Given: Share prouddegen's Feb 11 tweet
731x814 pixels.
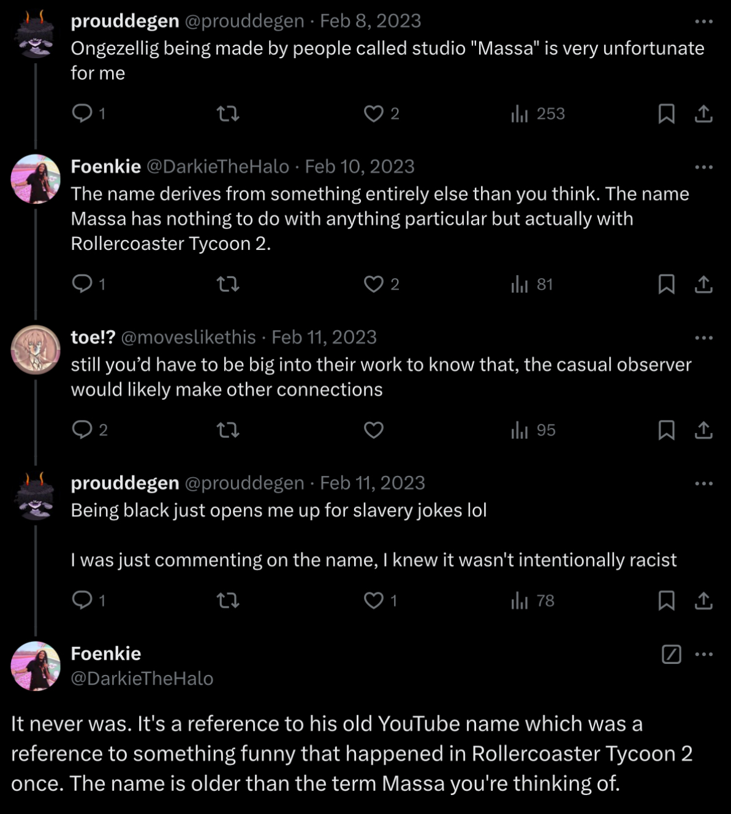Looking at the screenshot, I should [703, 601].
